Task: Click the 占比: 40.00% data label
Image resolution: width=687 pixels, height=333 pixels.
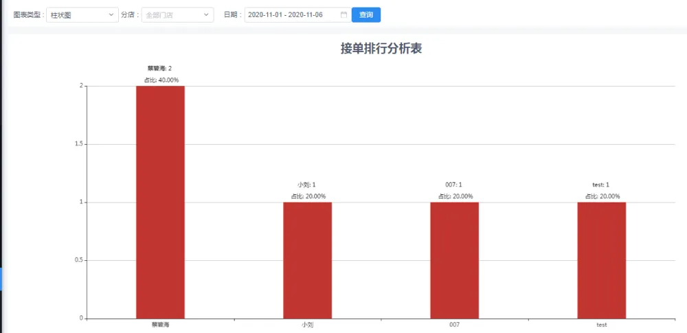Action: [161, 80]
